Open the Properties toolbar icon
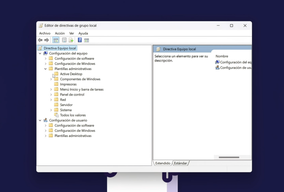 pyautogui.click(x=64, y=40)
